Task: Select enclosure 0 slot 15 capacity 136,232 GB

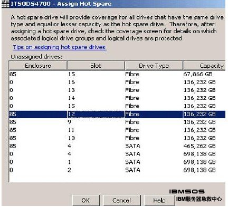Action: pos(117,106)
